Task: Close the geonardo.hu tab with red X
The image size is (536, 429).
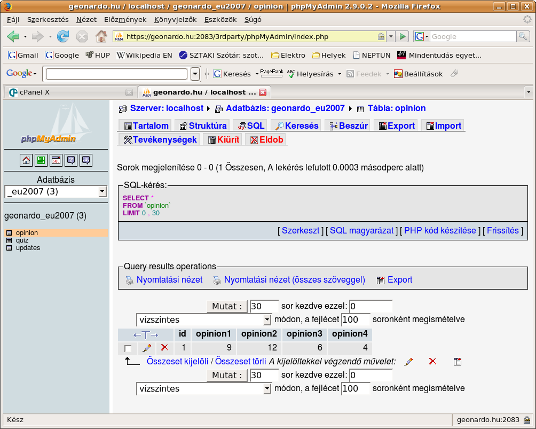Action: [263, 92]
